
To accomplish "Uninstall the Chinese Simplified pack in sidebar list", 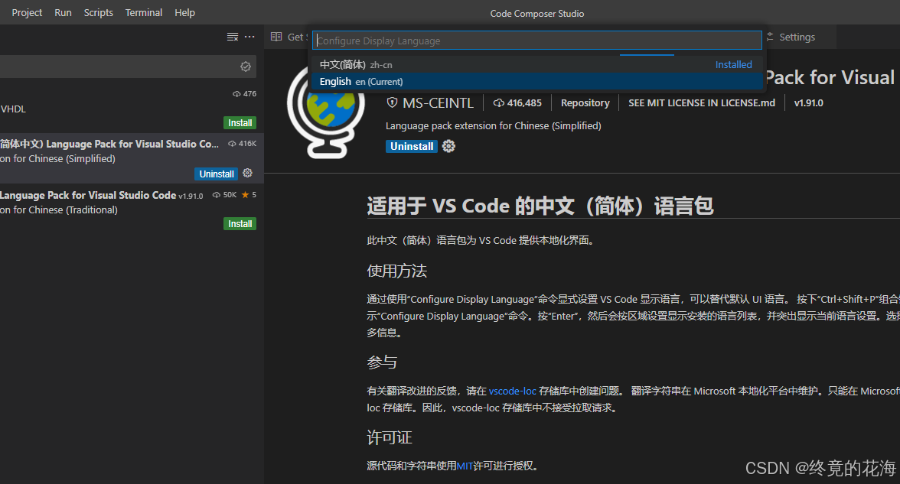I will pos(217,174).
